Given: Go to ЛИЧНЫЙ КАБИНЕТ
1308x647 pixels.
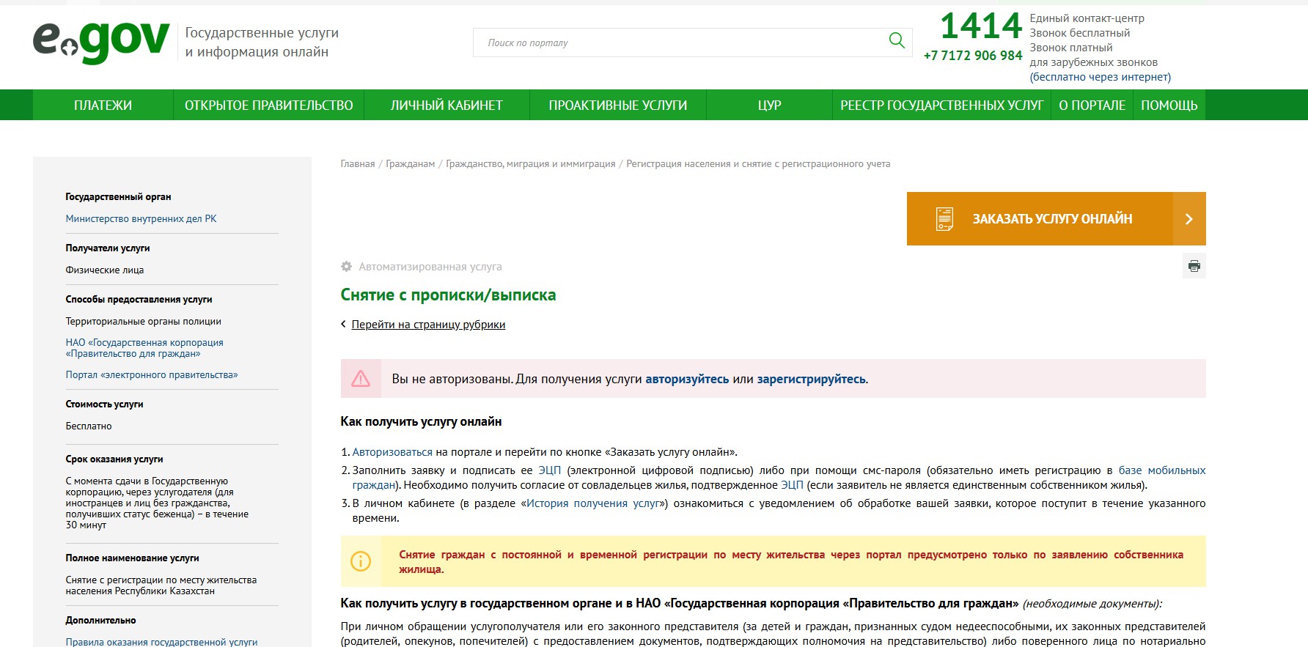Looking at the screenshot, I should coord(447,106).
